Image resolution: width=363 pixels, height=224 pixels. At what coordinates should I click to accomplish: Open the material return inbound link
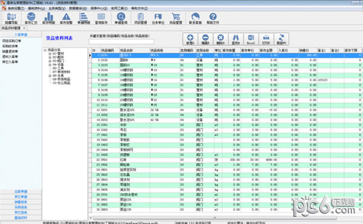click(10, 56)
